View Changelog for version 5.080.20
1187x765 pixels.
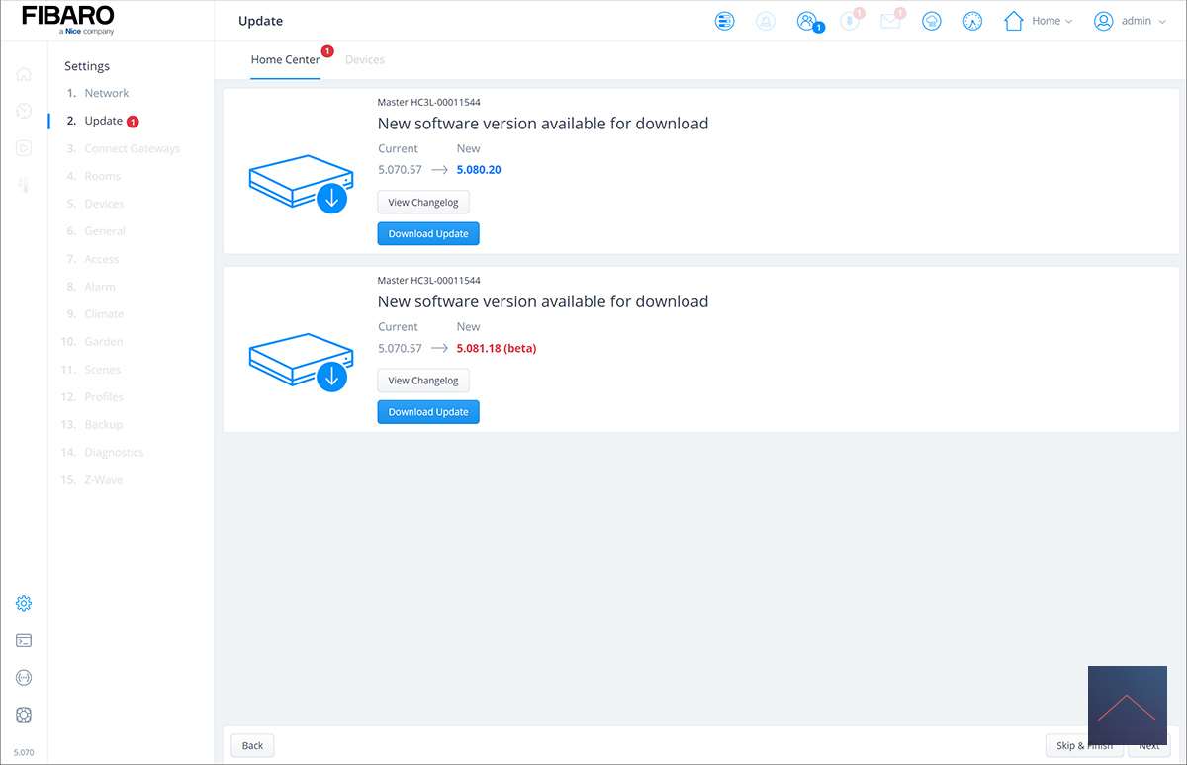(x=423, y=203)
